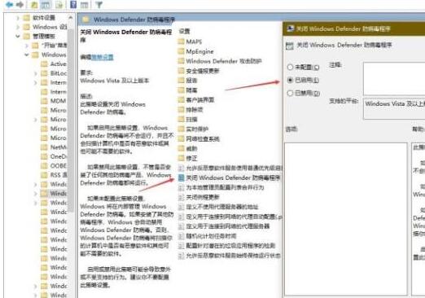The height and width of the screenshot is (298, 425).
Task: Click the 设置 column header
Action: pyautogui.click(x=184, y=32)
